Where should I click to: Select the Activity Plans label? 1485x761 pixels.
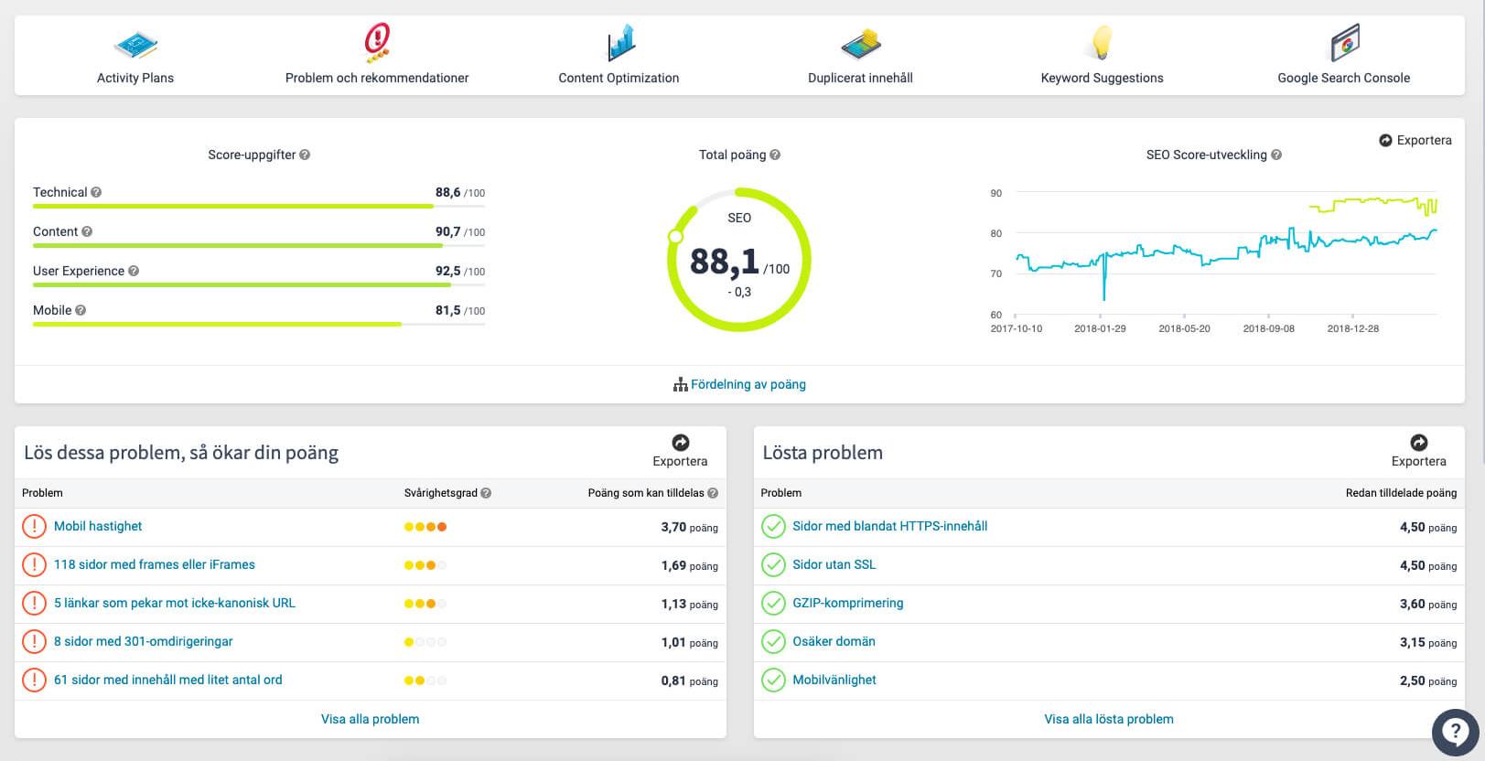coord(135,78)
